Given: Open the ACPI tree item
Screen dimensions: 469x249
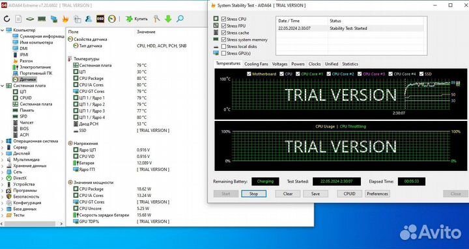Looking at the screenshot, I should coord(24,135).
